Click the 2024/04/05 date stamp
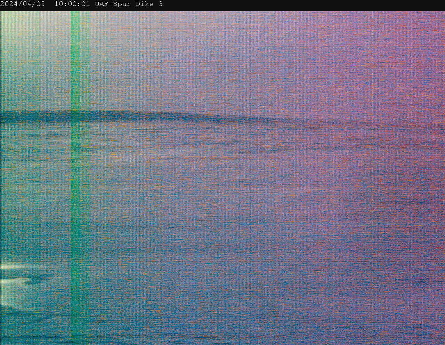Screen dimensions: 445x345 [23, 4]
